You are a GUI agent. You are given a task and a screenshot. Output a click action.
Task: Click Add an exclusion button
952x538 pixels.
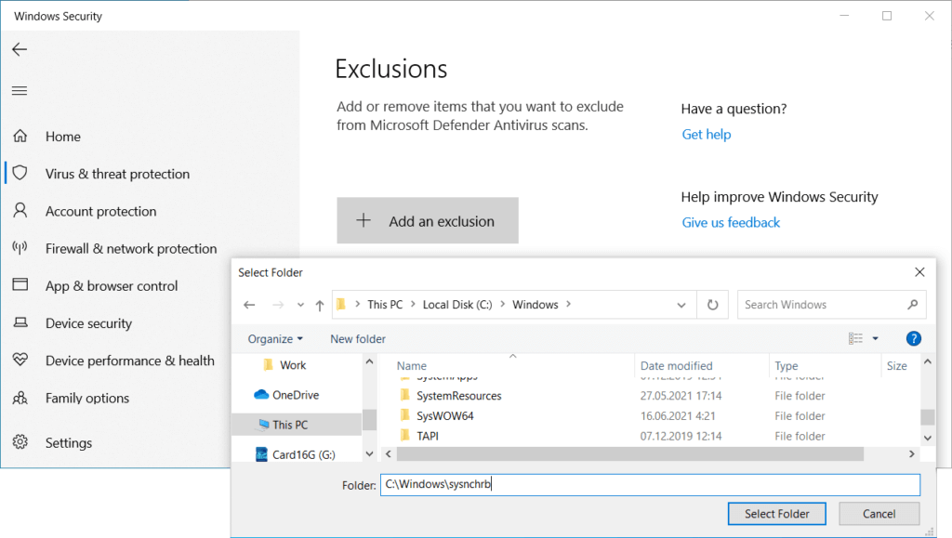(x=428, y=221)
